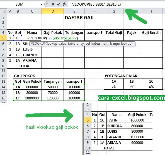Screen dimensions: 165x155
Task: Click the 800000 cell in row 15
Action: pos(32,92)
